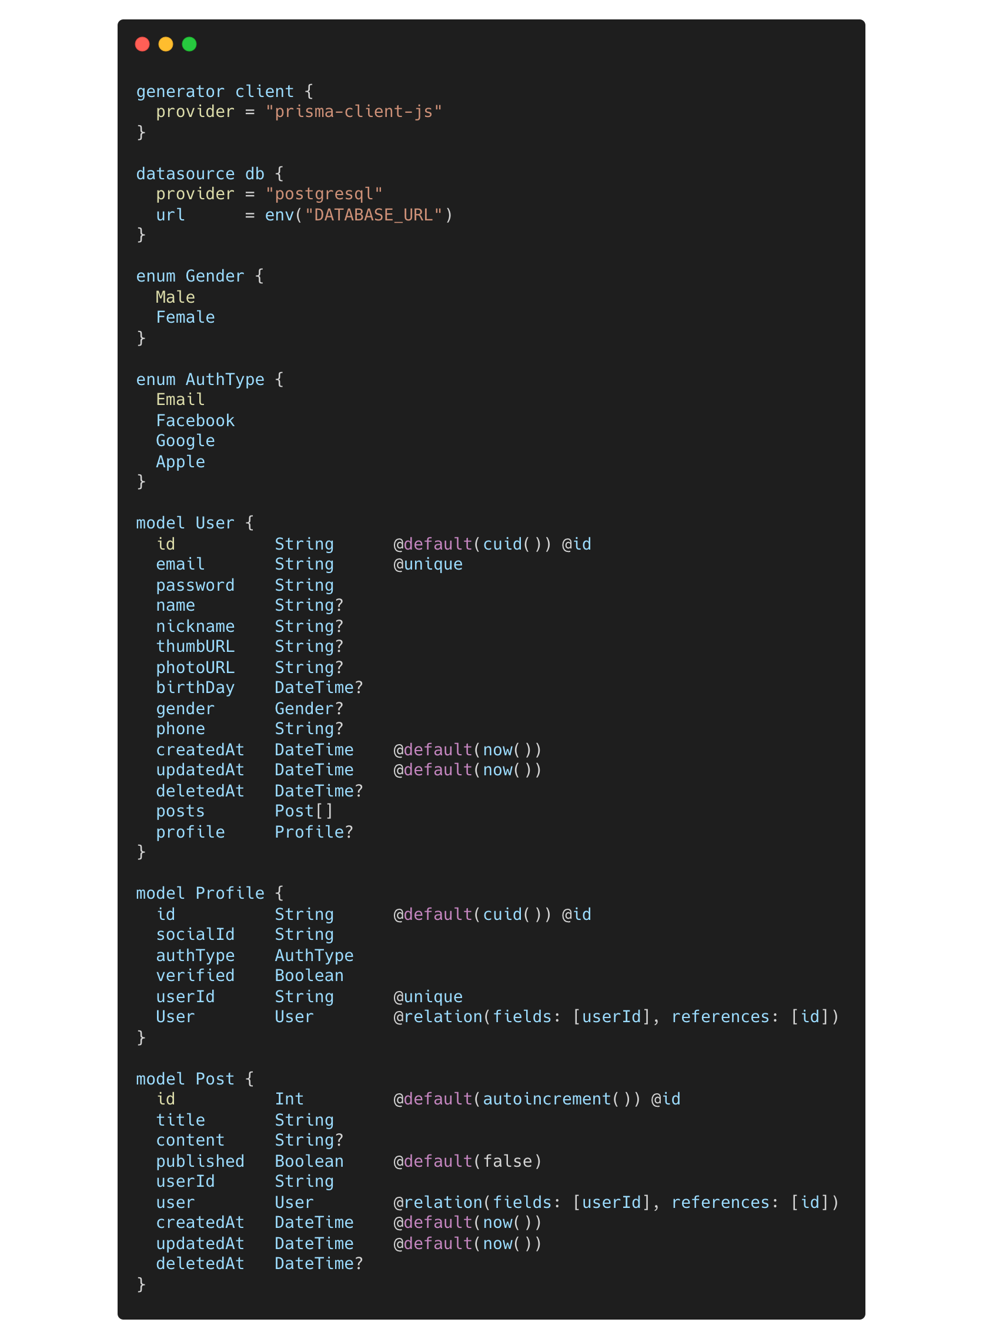The height and width of the screenshot is (1339, 983).
Task: Select the @unique attribute on email field
Action: 427,564
